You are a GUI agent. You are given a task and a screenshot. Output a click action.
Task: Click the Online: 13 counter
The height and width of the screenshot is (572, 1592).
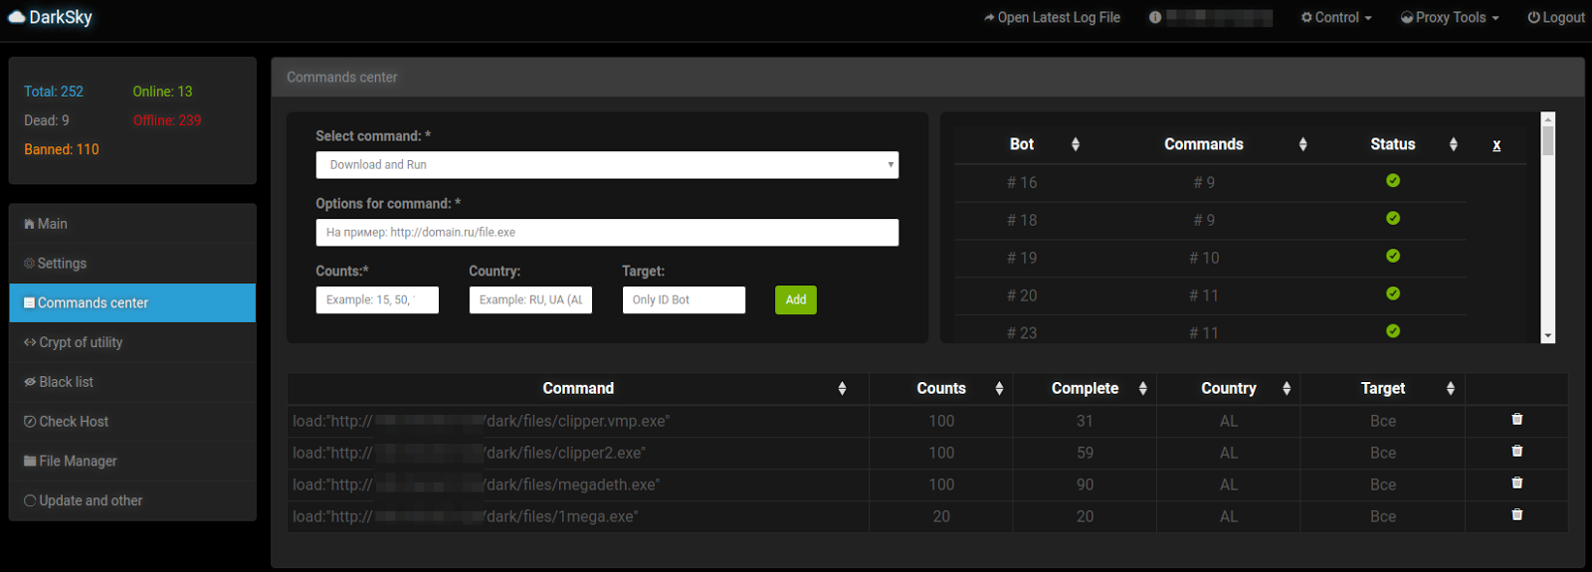point(163,92)
